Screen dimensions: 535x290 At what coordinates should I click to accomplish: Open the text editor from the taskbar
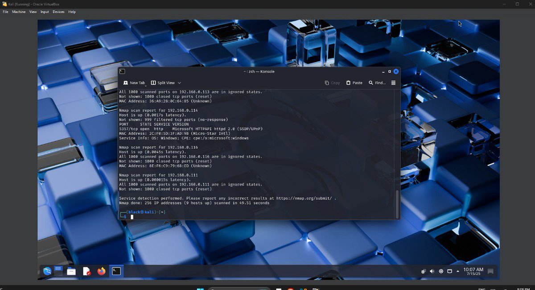86,270
